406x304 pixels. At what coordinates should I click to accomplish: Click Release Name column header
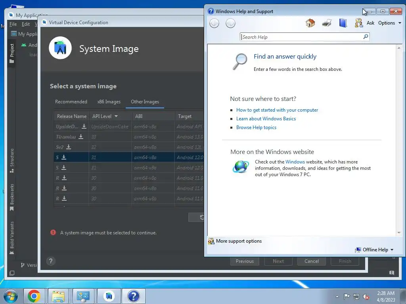[72, 116]
